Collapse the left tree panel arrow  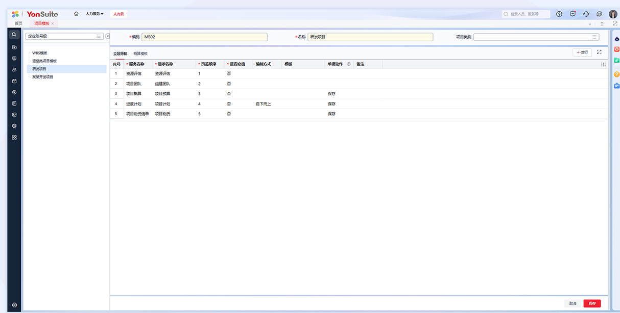click(108, 36)
